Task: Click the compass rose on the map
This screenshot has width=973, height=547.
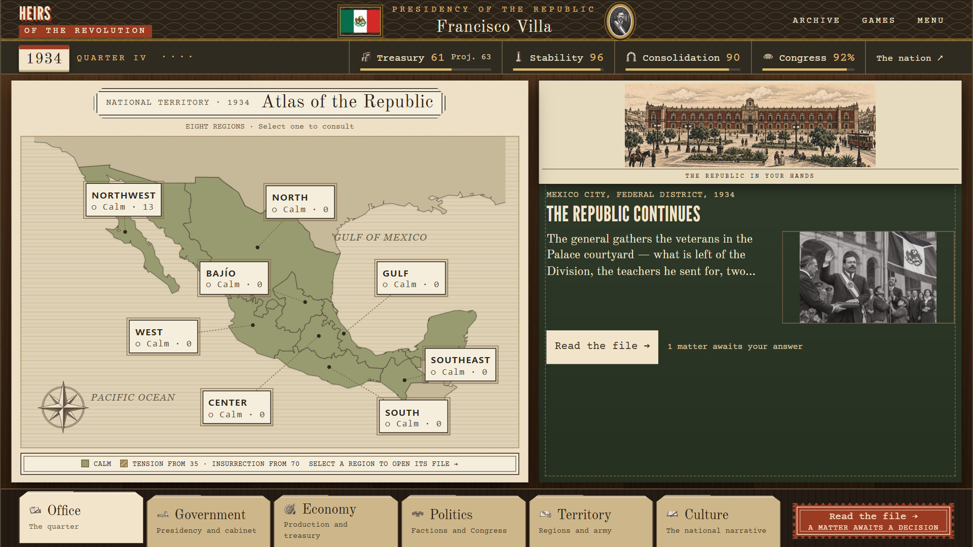Action: [x=63, y=407]
